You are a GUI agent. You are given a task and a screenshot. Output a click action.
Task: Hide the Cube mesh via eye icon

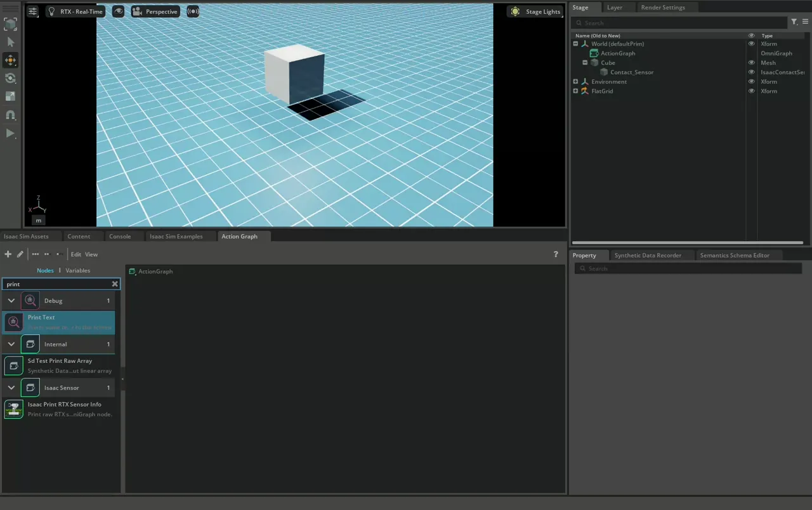click(x=752, y=63)
